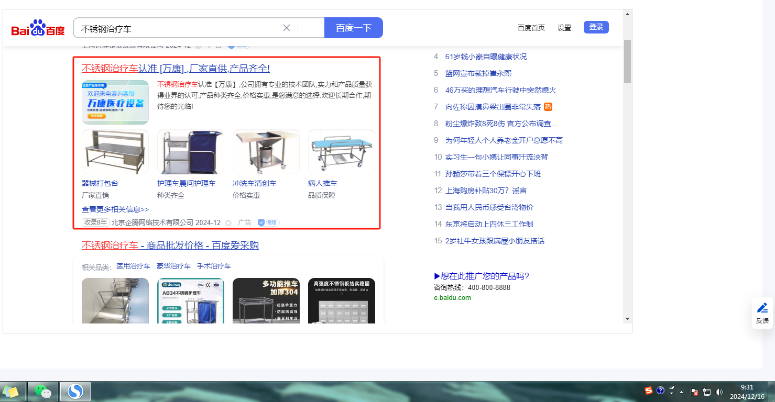Screen dimensions: 775x402
Task: Open the 病人推车 product image
Action: tap(342, 152)
